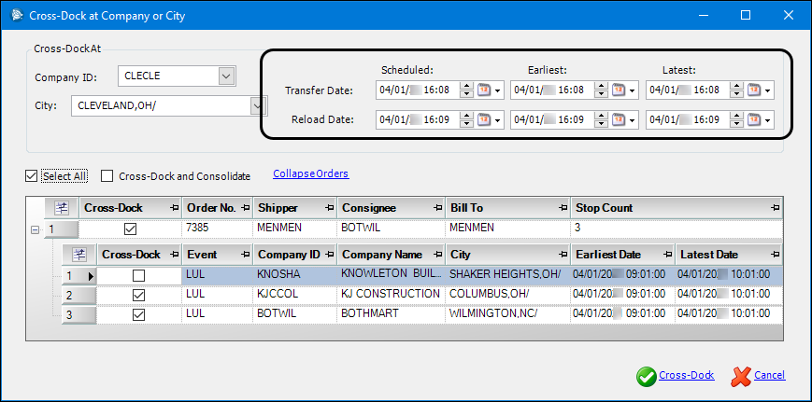Expand the City dropdown list
812x402 pixels.
(257, 106)
